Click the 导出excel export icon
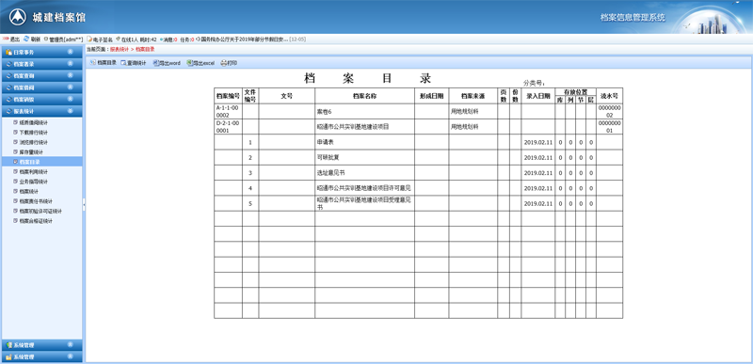Image resolution: width=753 pixels, height=364 pixels. click(189, 63)
